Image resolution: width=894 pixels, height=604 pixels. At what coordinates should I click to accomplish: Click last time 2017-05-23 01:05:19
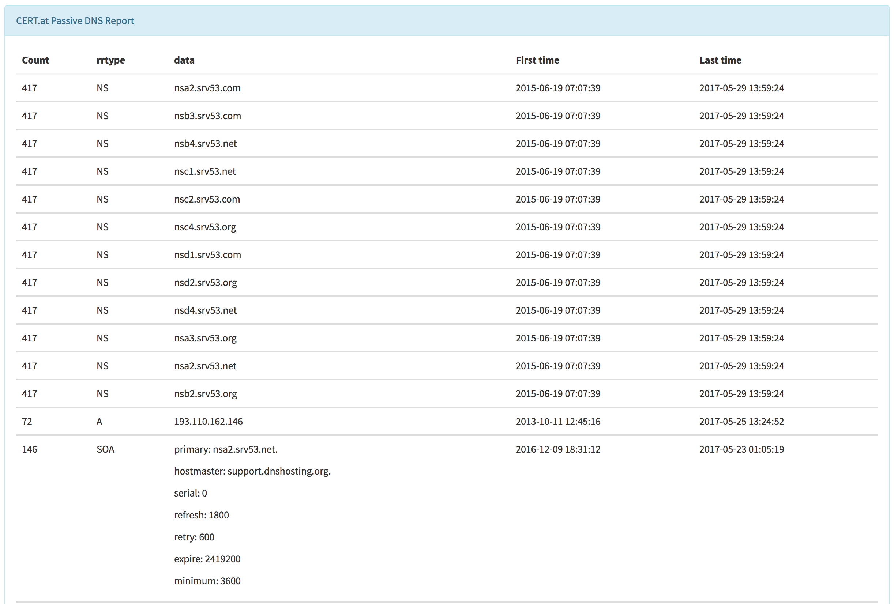coord(741,449)
